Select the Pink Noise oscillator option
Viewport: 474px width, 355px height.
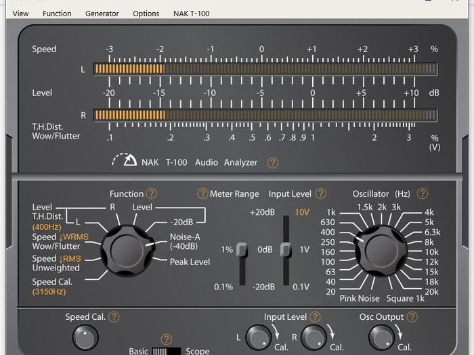pos(360,298)
